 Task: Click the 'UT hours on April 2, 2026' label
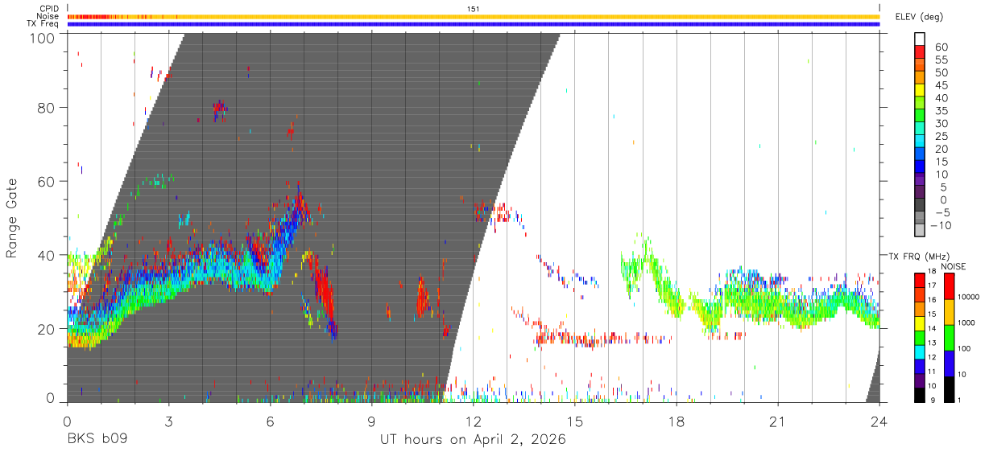click(x=473, y=439)
